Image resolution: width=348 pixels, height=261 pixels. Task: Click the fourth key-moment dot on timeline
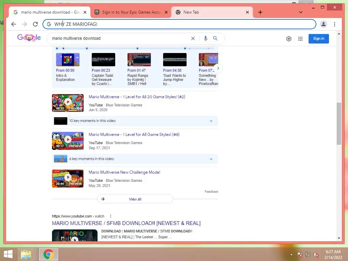coord(137,48)
